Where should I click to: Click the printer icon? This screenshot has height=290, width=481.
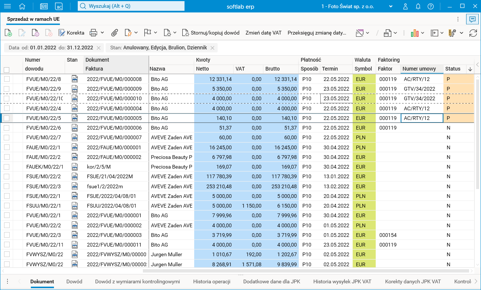pos(93,33)
